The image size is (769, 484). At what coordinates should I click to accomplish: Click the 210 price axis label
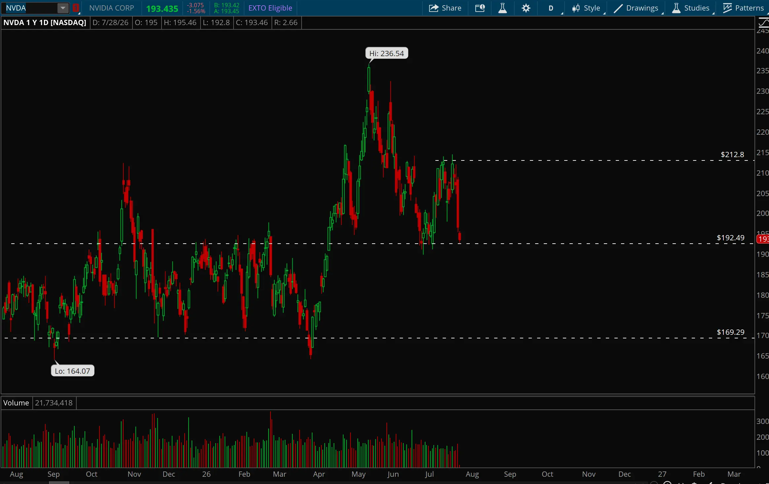pos(762,173)
